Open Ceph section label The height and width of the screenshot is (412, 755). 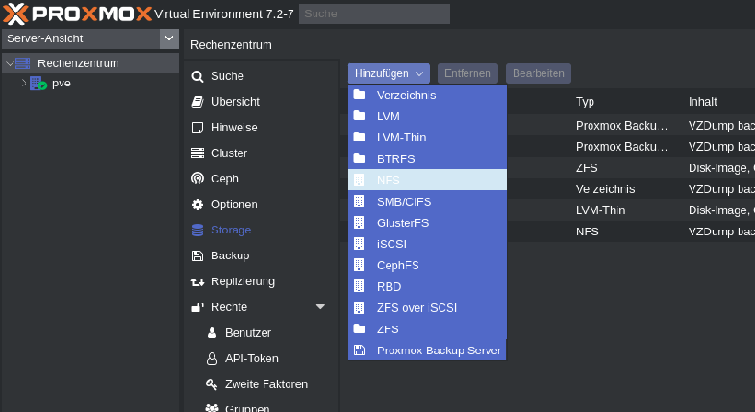(224, 179)
